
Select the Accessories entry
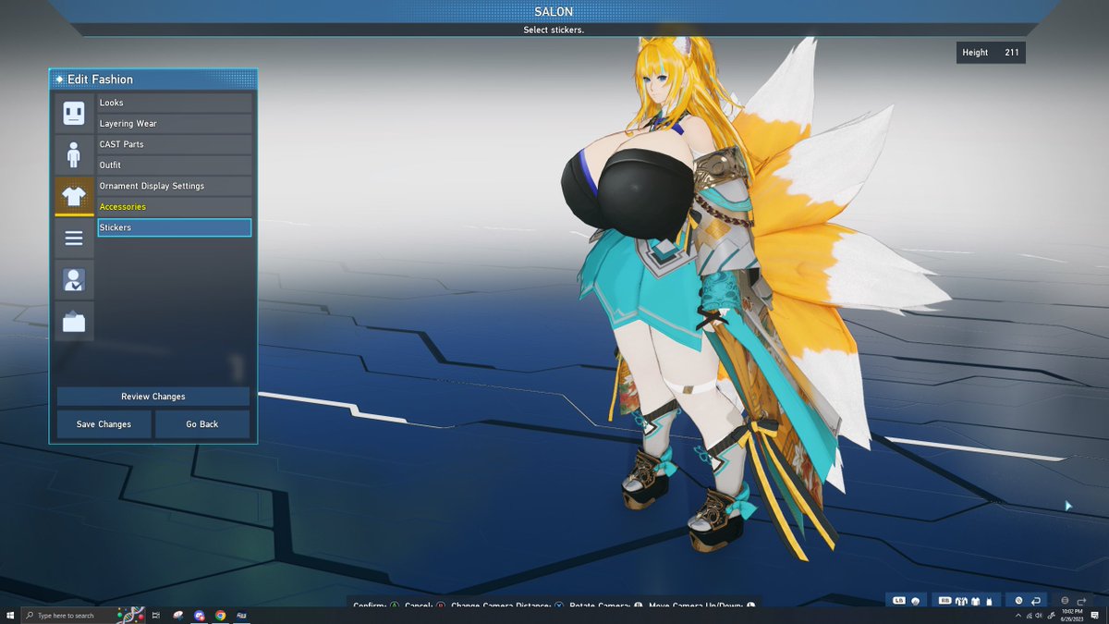(x=175, y=207)
